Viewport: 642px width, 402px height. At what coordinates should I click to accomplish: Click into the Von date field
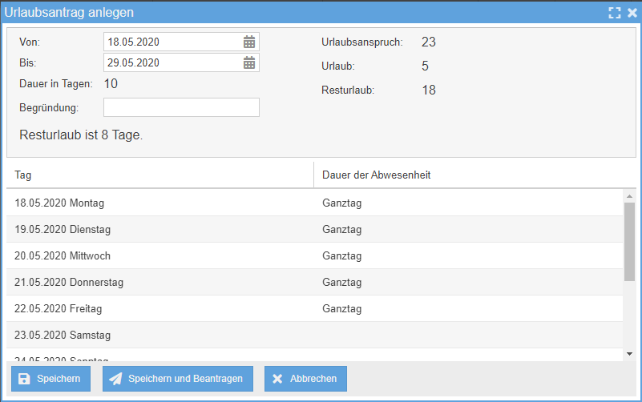click(172, 42)
